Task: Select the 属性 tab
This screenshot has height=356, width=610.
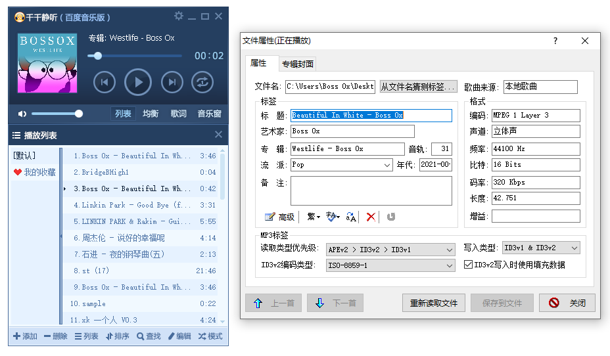Action: click(x=259, y=63)
